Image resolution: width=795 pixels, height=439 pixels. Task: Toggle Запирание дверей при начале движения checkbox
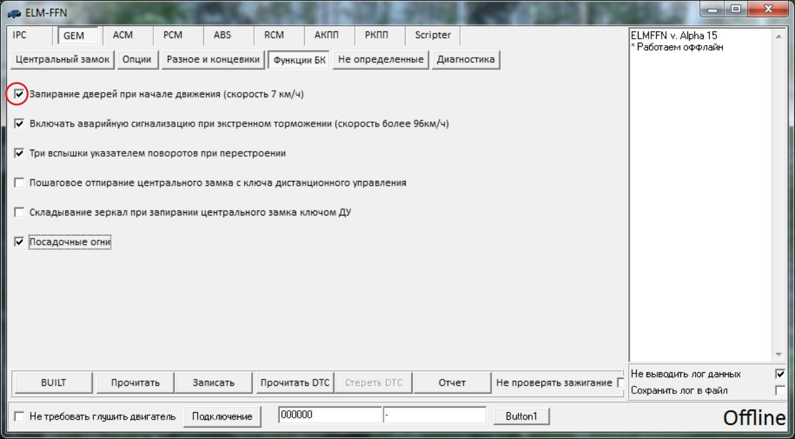(x=19, y=95)
